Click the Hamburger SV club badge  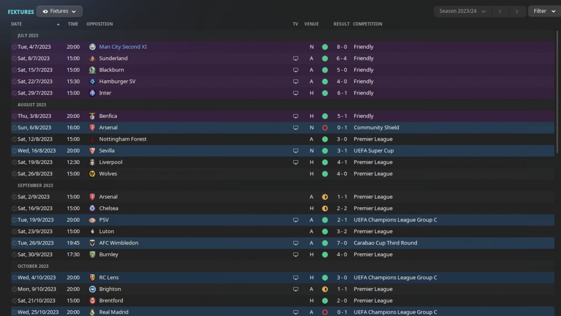pos(92,82)
